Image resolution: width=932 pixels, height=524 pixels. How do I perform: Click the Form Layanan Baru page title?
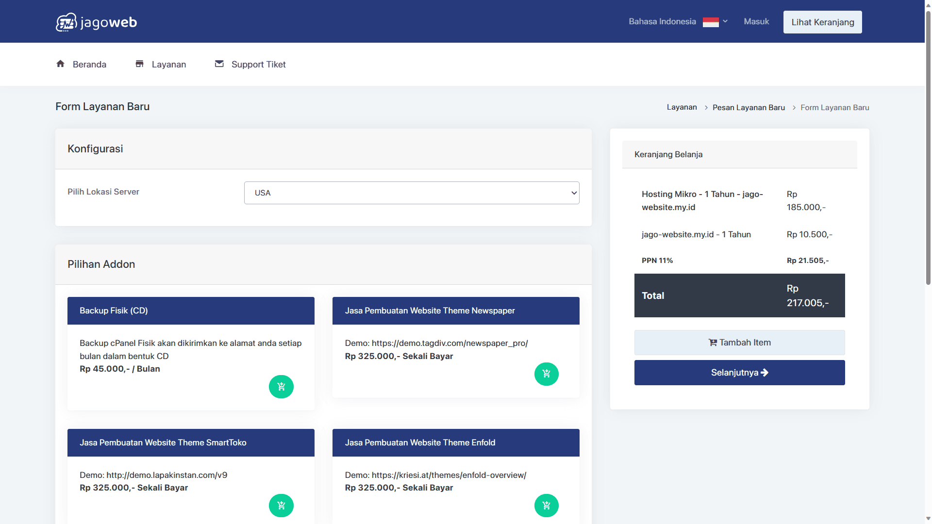(102, 107)
